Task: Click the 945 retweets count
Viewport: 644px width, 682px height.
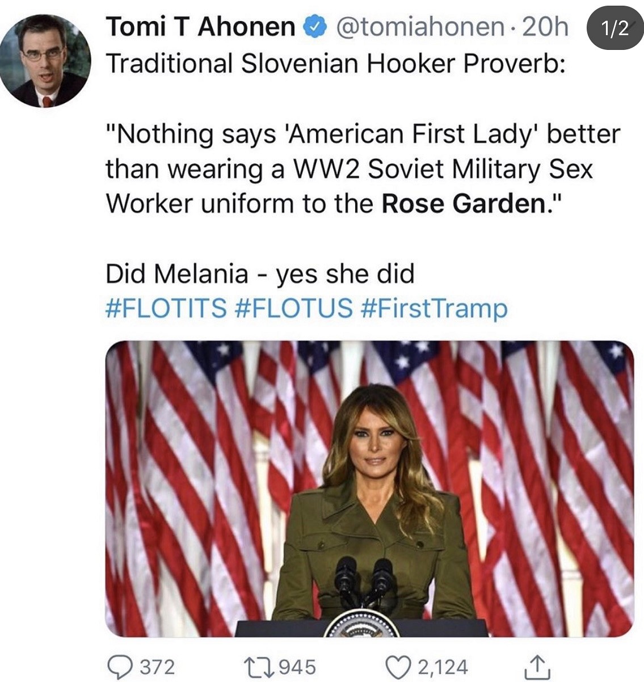Action: [297, 667]
